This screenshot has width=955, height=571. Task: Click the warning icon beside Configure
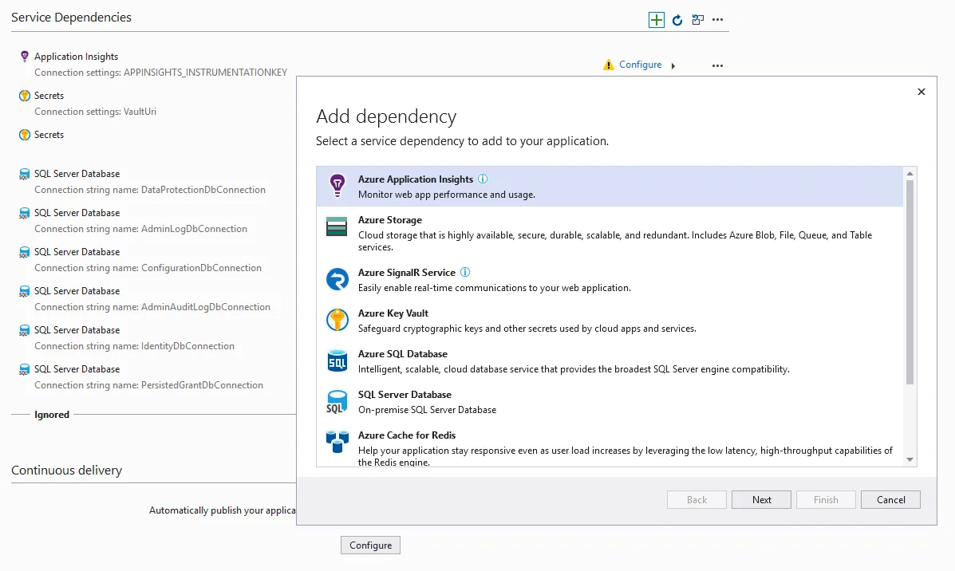(x=608, y=65)
